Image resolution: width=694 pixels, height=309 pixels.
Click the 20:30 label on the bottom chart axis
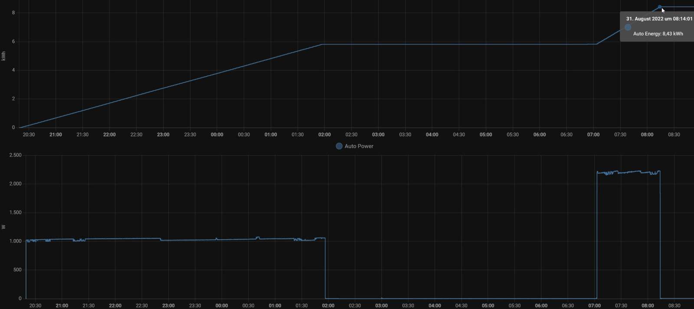point(35,306)
